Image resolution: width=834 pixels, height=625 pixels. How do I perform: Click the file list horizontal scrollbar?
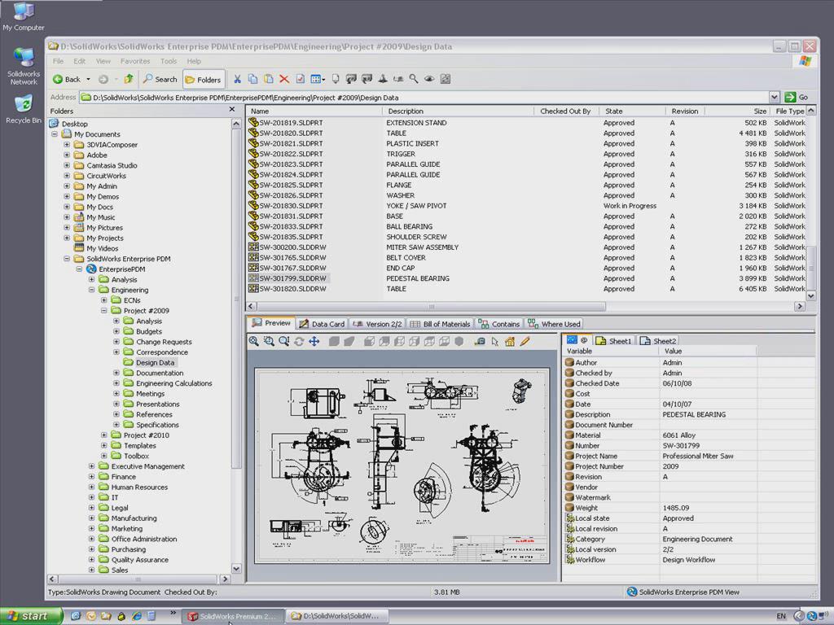point(432,306)
